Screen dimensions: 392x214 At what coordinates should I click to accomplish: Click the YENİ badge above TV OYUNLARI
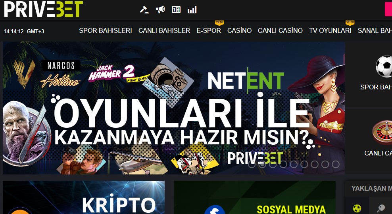[x=350, y=23]
